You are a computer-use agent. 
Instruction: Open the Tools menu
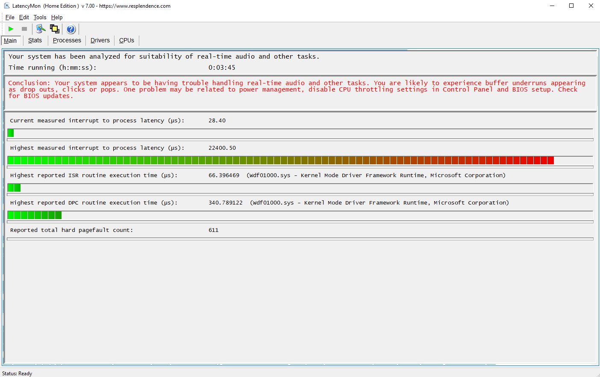[40, 18]
